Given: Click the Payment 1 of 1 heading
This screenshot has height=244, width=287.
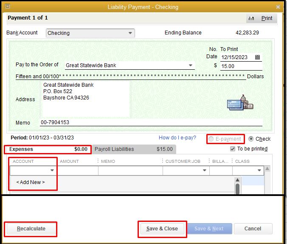Looking at the screenshot, I should click(x=28, y=18).
